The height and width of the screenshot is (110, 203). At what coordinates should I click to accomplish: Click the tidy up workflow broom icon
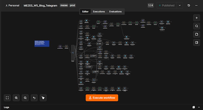coord(43,98)
